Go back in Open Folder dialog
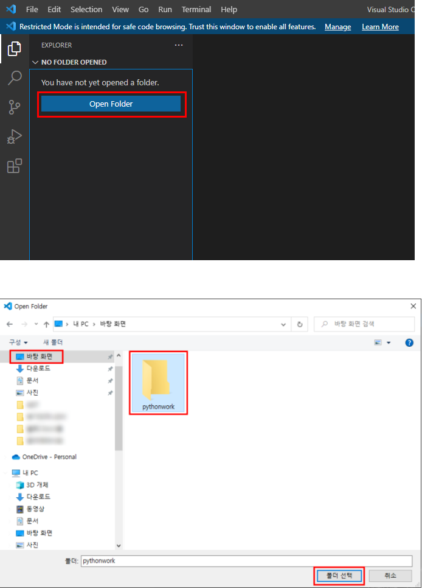422x588 pixels. click(x=10, y=324)
